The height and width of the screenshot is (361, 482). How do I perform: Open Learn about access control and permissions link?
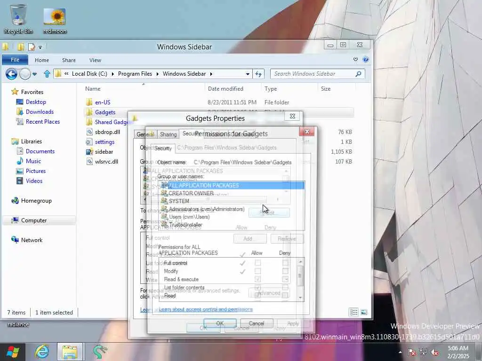click(206, 309)
